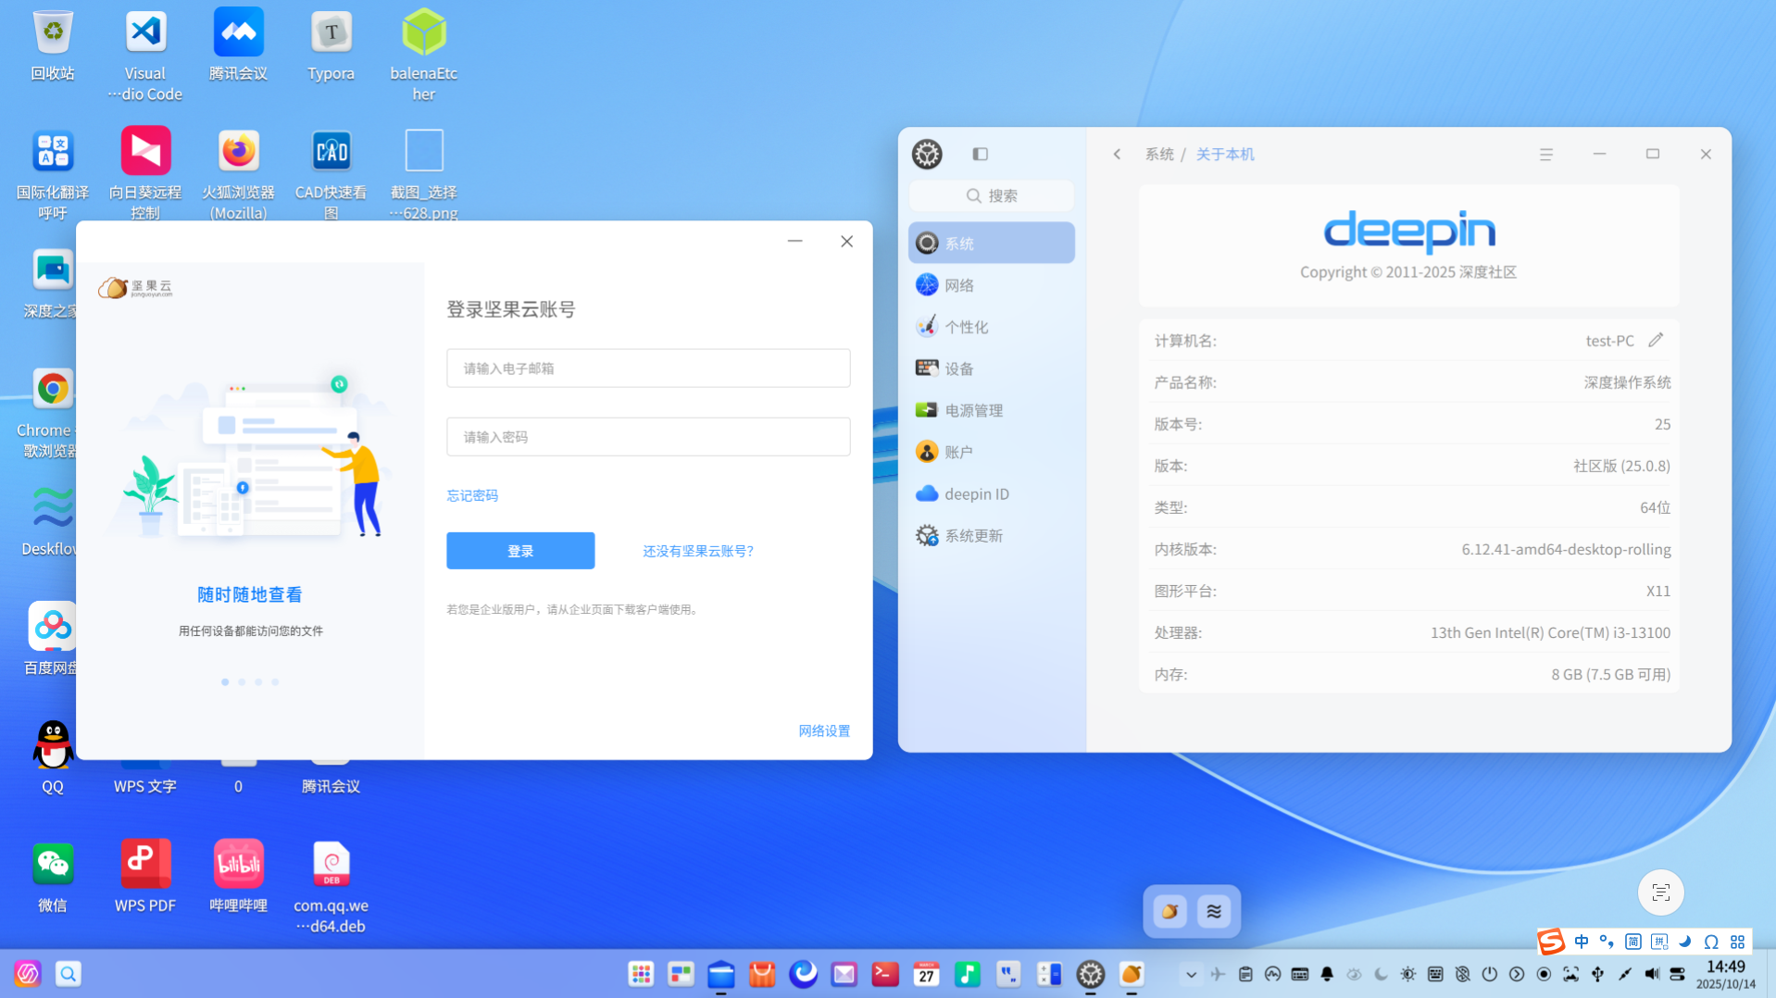Select the second carousel dot in login panel
The image size is (1776, 998).
pos(242,682)
